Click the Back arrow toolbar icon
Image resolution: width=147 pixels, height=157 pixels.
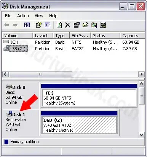[x=6, y=25]
